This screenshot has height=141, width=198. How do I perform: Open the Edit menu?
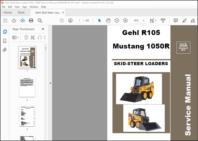(x=10, y=7)
